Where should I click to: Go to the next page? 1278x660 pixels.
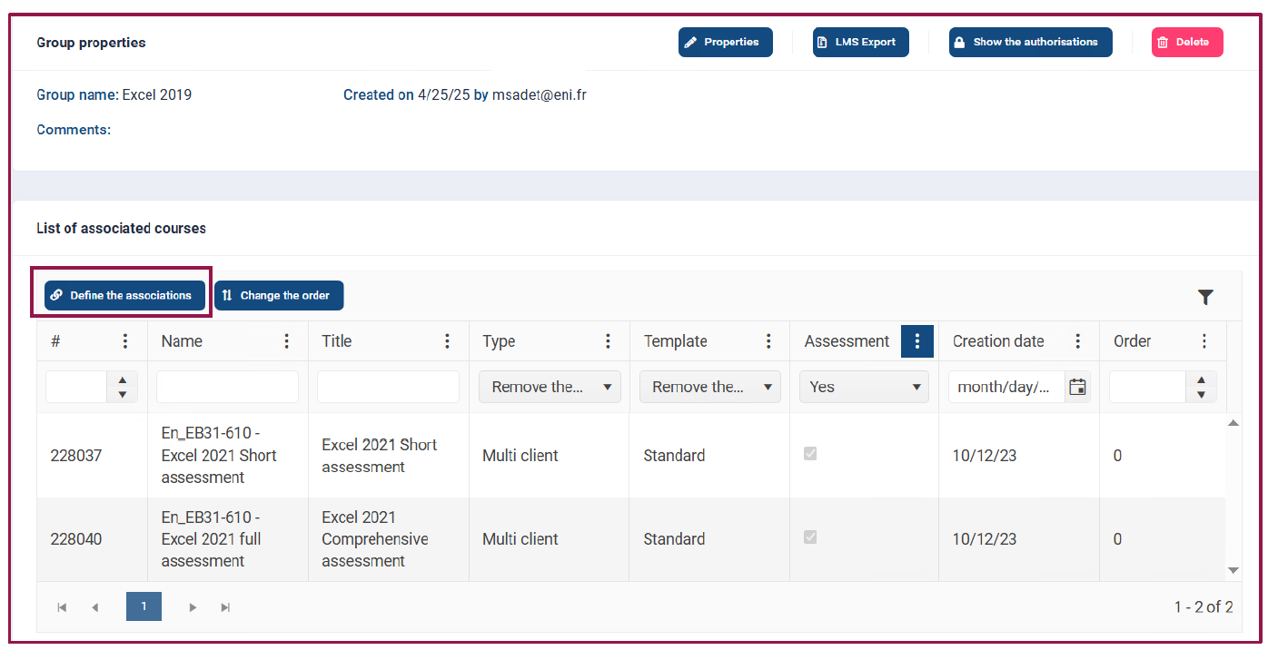pos(193,607)
